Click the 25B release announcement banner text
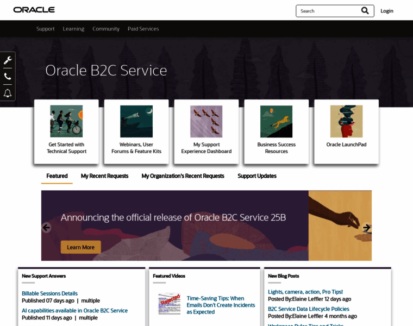413x326 pixels. coord(173,217)
